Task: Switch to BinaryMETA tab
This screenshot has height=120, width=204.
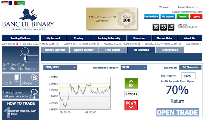Action: point(170,50)
